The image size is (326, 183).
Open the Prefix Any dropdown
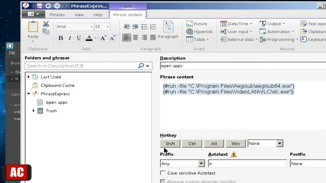pyautogui.click(x=201, y=163)
